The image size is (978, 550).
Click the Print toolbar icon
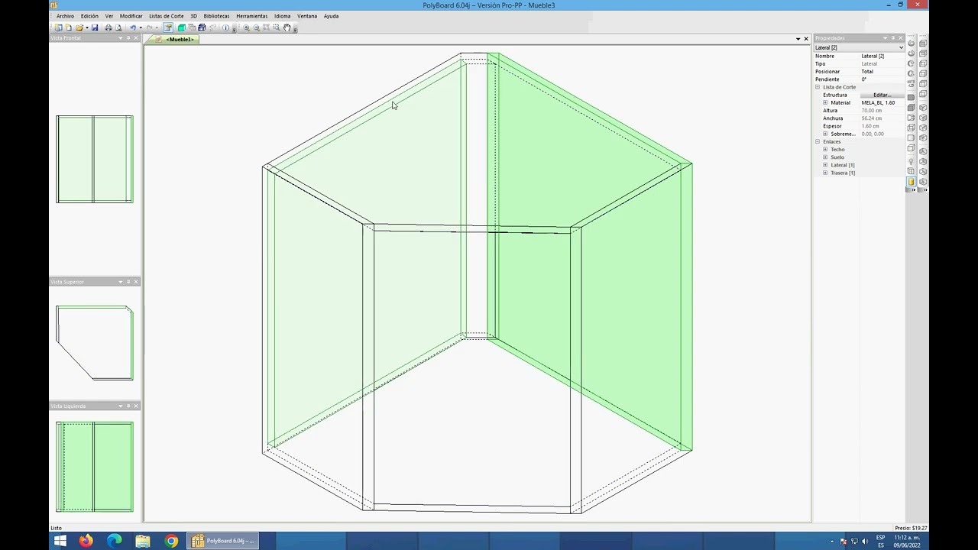tap(108, 27)
